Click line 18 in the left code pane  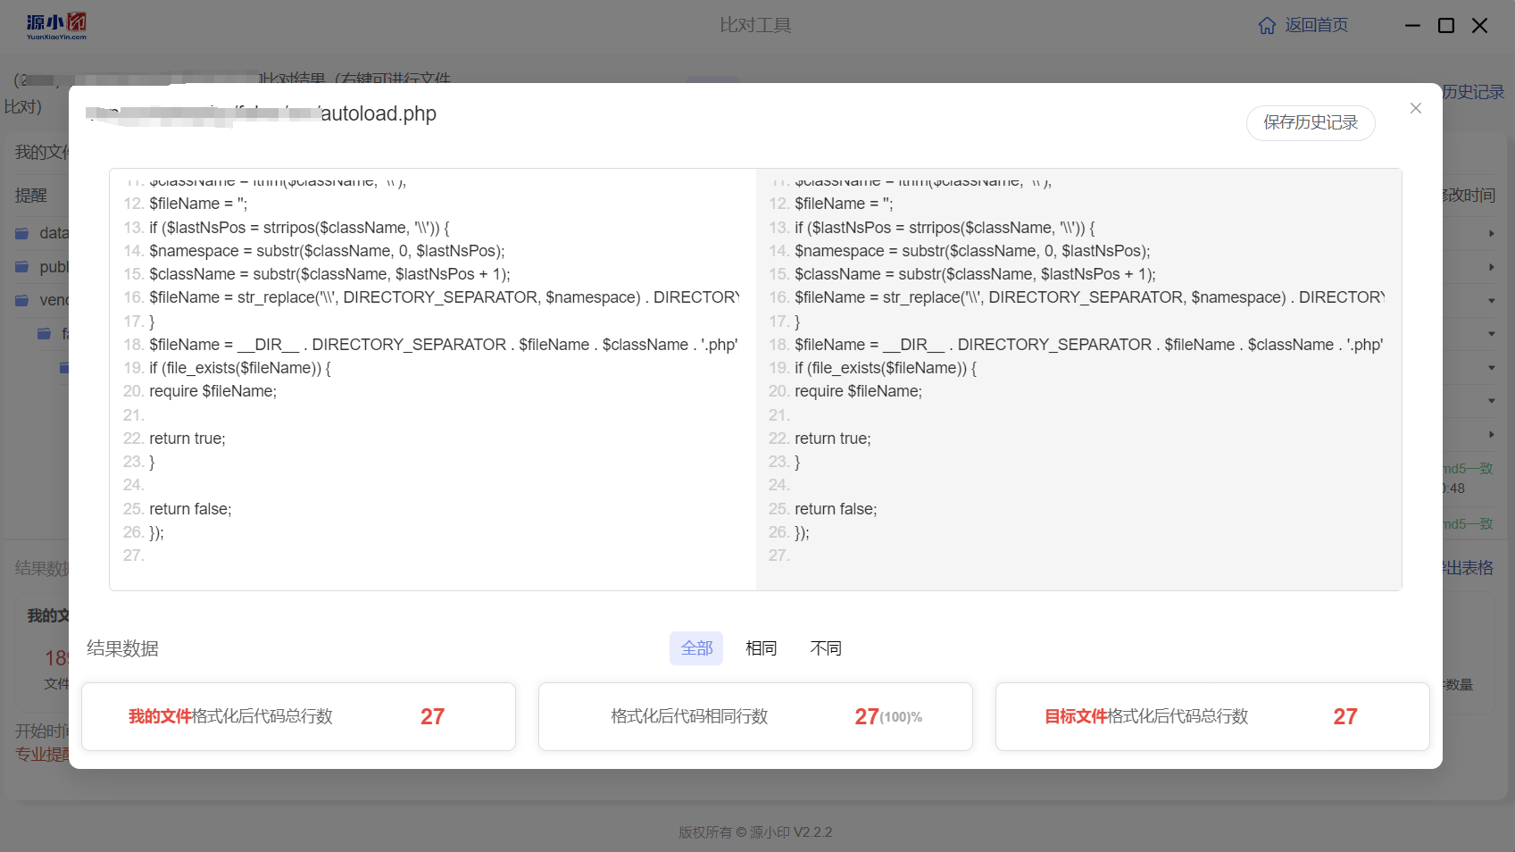coord(430,345)
